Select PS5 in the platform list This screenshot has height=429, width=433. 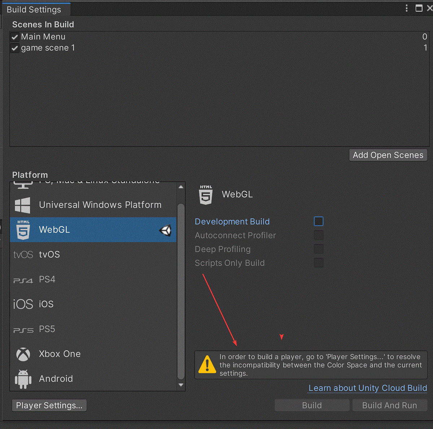click(93, 329)
